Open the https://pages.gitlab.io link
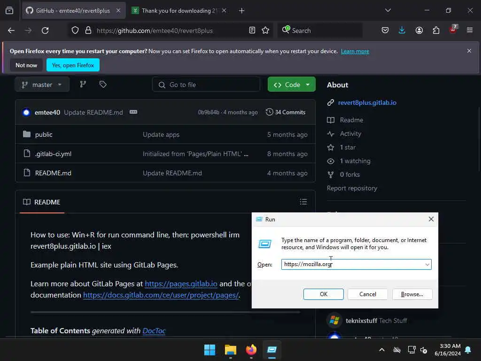Viewport: 481px width, 361px height. [x=181, y=283]
